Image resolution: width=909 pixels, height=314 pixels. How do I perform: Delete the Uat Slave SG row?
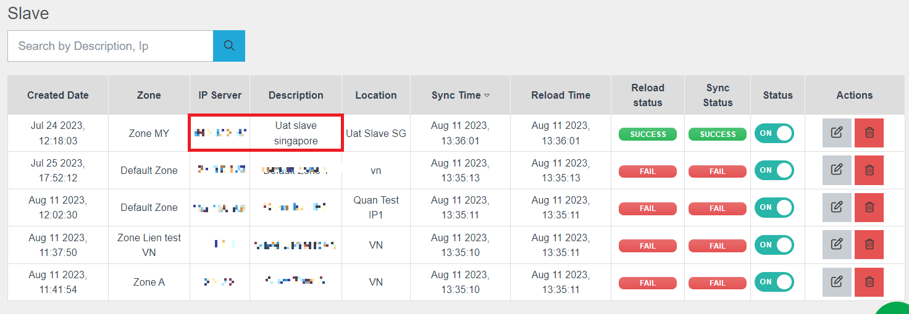869,133
